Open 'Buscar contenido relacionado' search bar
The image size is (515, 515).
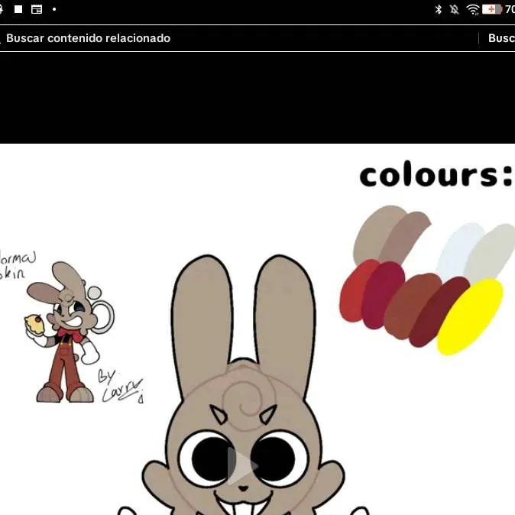coord(239,38)
